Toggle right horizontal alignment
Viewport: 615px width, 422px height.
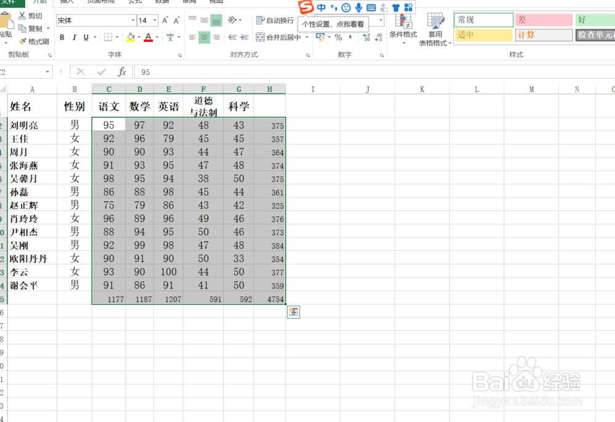coord(216,38)
